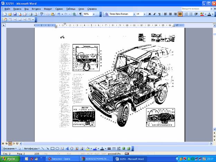Switch to Print Layout view button
Image resolution: width=216 pixels, height=162 pixels.
pyautogui.click(x=10, y=144)
